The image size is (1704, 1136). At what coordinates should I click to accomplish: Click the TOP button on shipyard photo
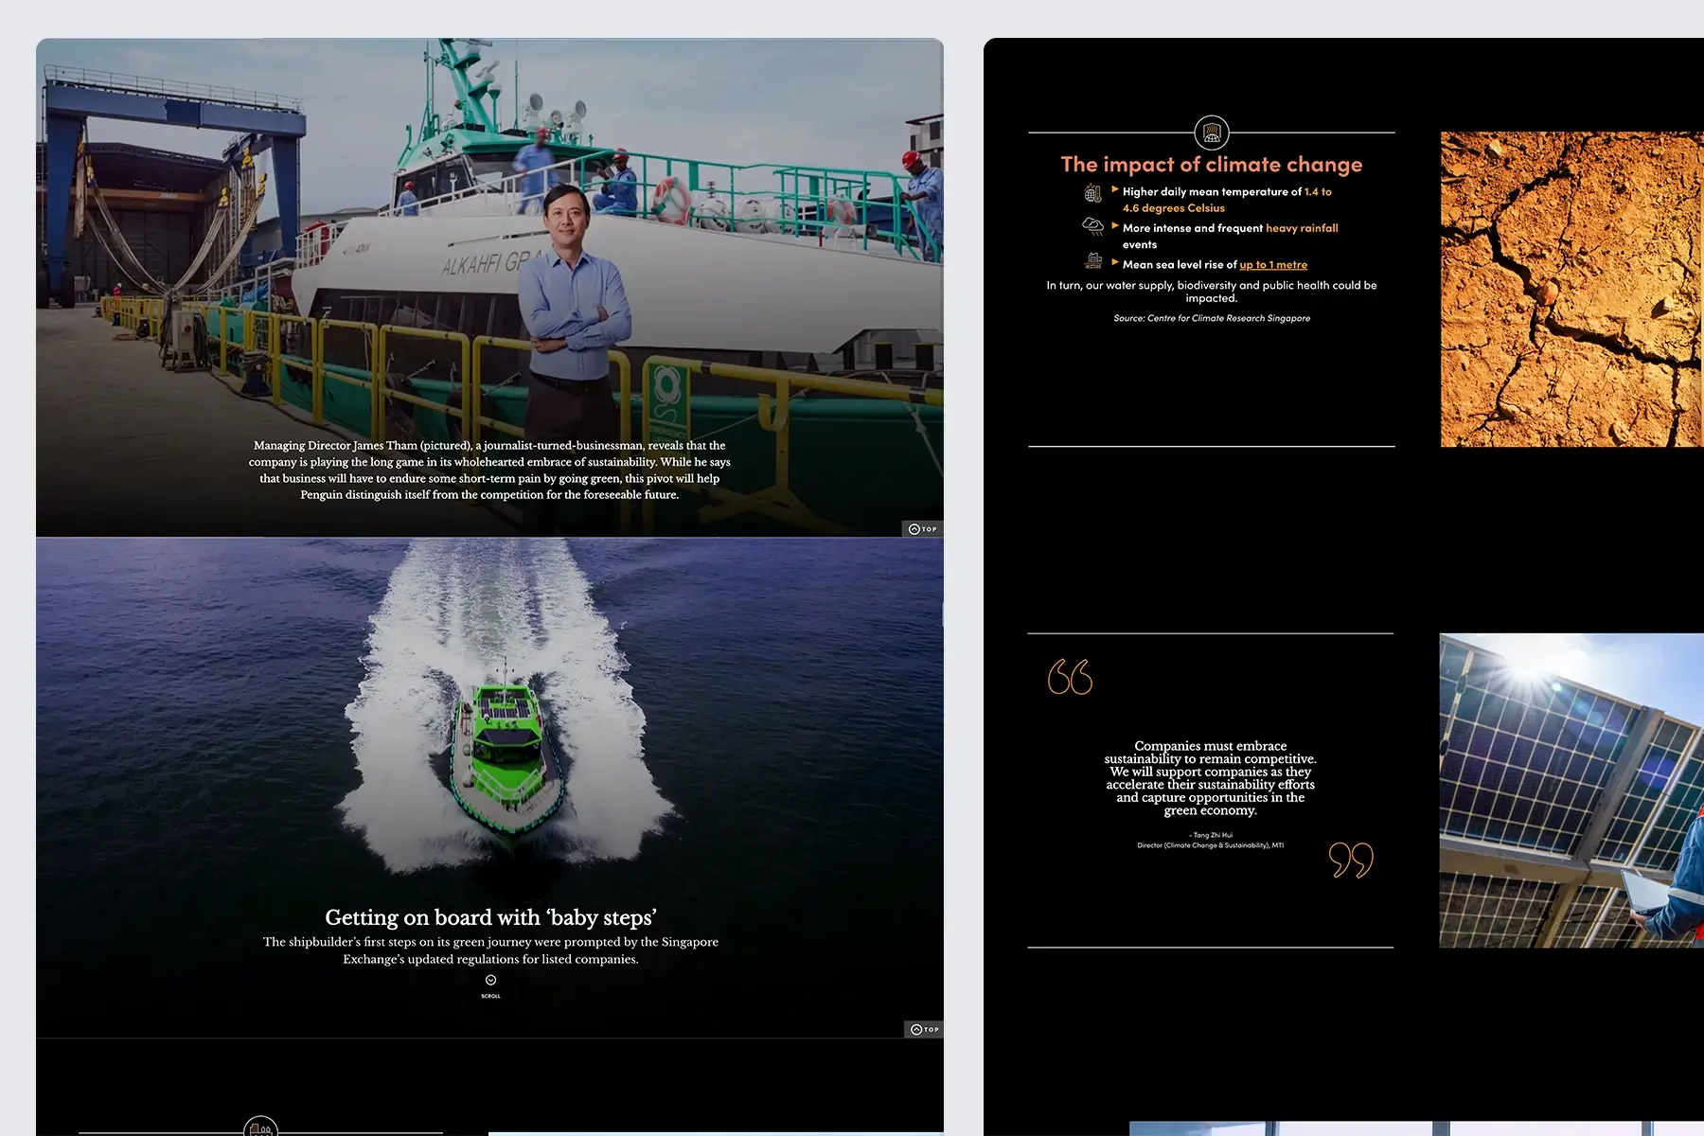click(x=922, y=529)
